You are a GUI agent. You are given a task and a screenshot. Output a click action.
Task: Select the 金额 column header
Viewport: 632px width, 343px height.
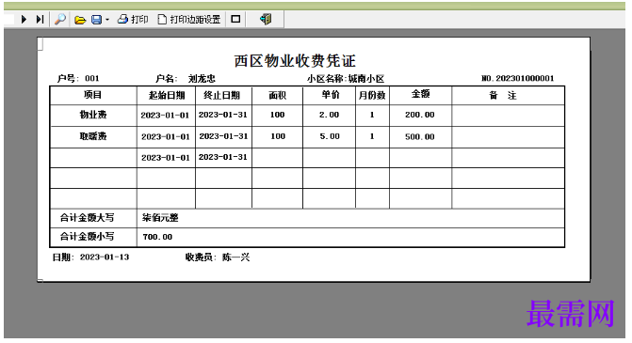click(420, 94)
